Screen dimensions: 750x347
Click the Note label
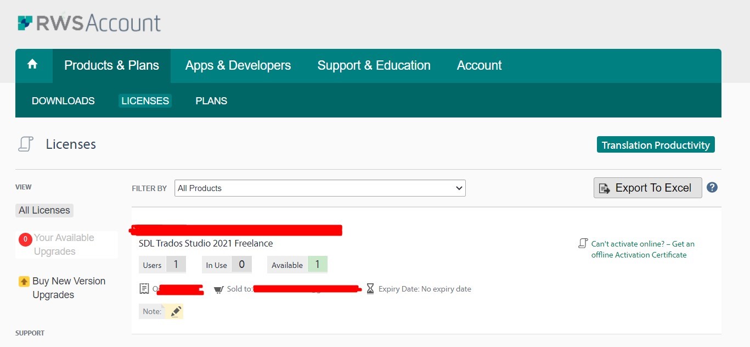(152, 311)
